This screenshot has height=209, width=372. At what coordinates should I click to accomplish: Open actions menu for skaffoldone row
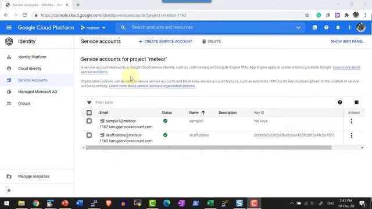pyautogui.click(x=351, y=135)
